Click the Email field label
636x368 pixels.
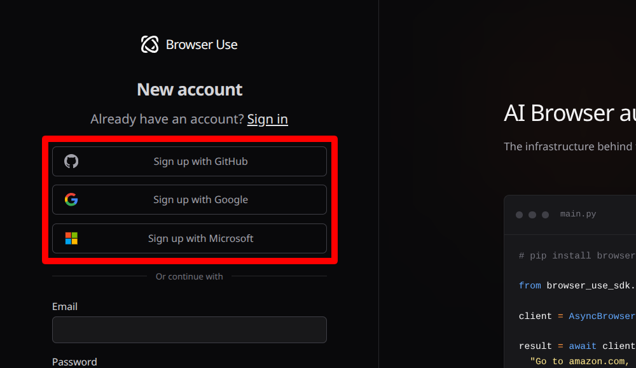[x=64, y=306]
